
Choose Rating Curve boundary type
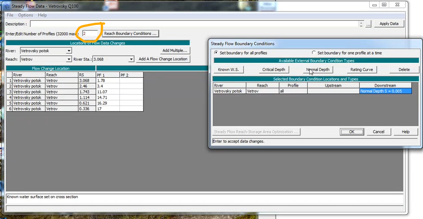click(361, 70)
